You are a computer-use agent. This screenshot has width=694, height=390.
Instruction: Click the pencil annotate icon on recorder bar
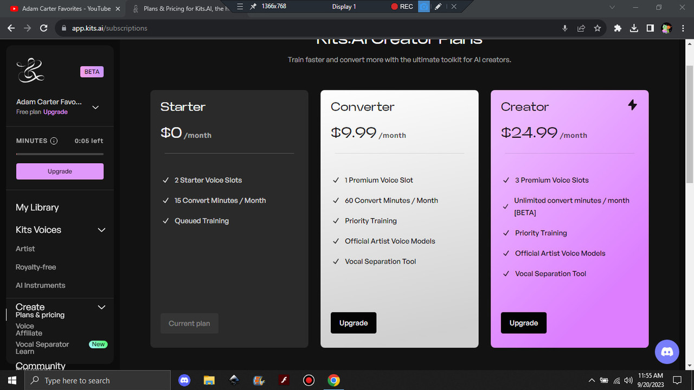point(438,7)
